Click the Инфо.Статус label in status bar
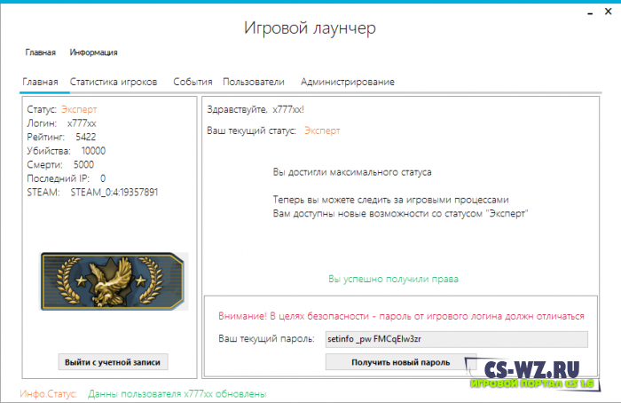Viewport: 621px width, 403px height. click(48, 394)
